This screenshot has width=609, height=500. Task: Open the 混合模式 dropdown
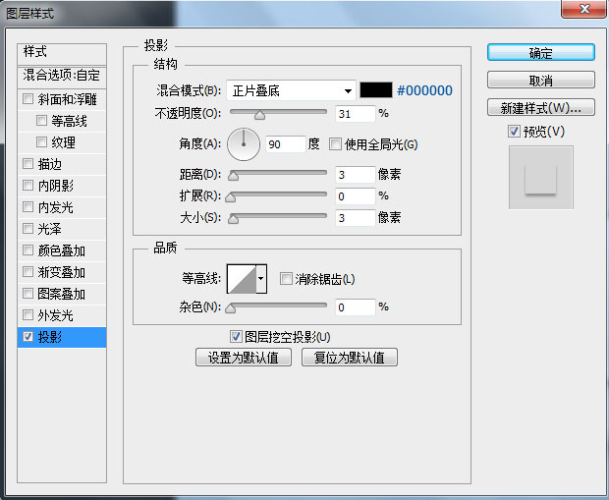(291, 91)
